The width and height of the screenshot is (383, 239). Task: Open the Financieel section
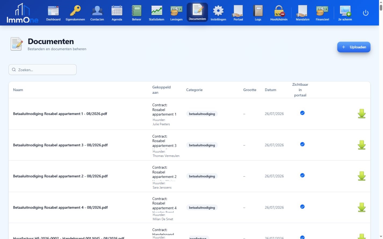pyautogui.click(x=322, y=13)
